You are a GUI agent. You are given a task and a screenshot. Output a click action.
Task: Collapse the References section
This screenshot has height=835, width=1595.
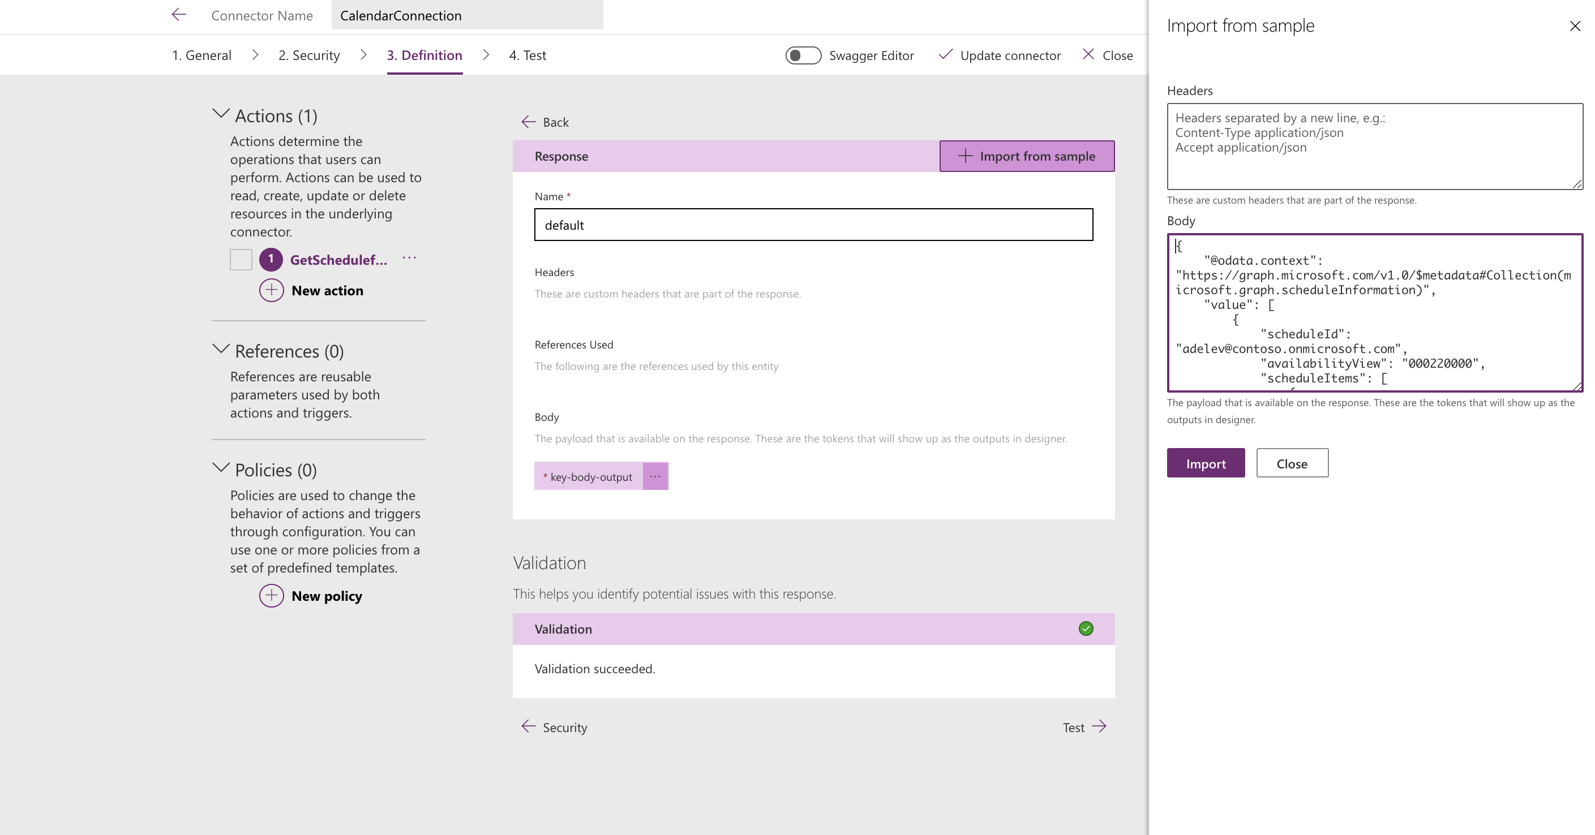click(x=220, y=349)
